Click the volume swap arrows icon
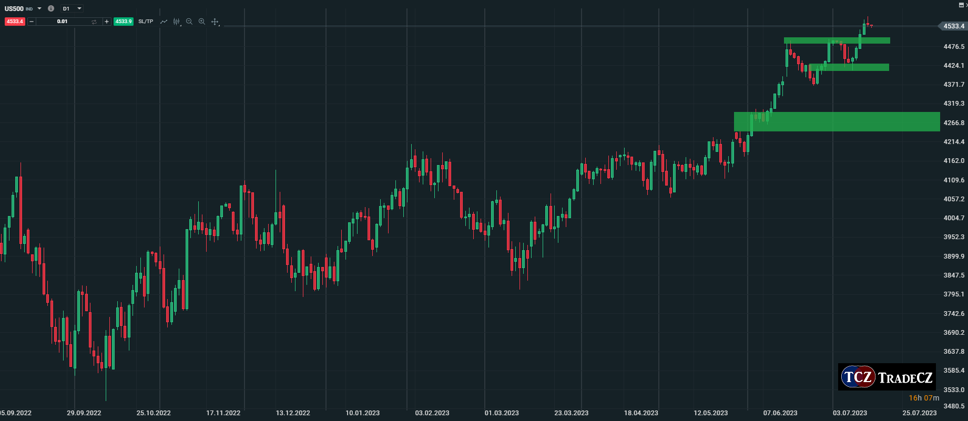 pyautogui.click(x=94, y=22)
